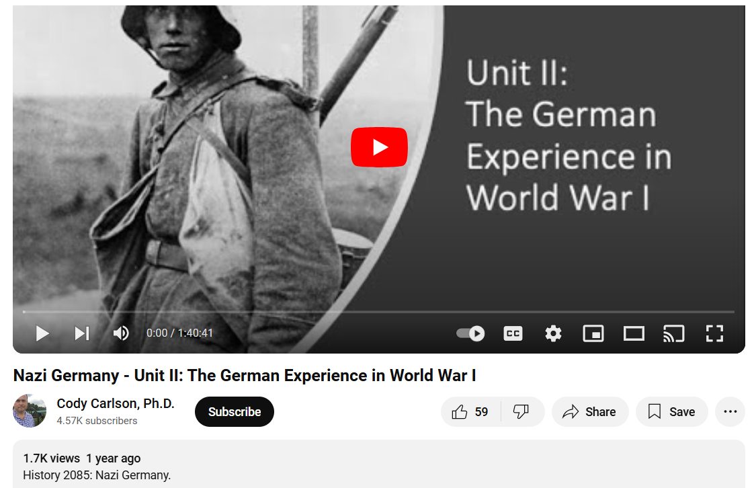The image size is (754, 488).
Task: Toggle the autoplay switch
Action: coord(470,333)
